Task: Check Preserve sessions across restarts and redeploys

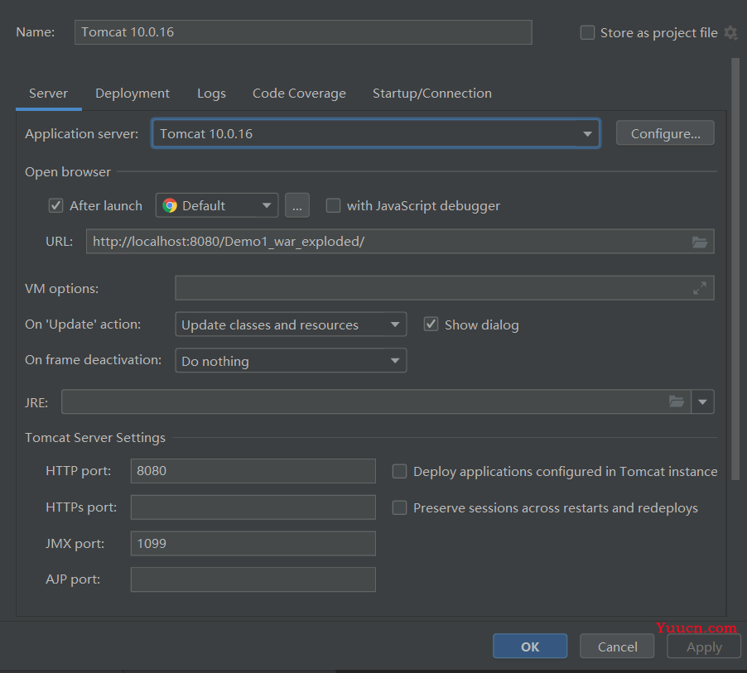Action: pos(399,507)
